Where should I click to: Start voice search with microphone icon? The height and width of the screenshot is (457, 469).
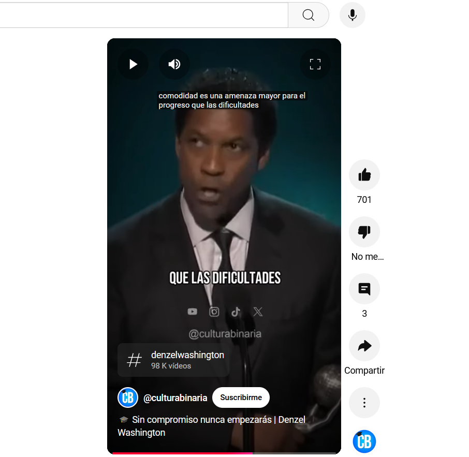coord(353,15)
